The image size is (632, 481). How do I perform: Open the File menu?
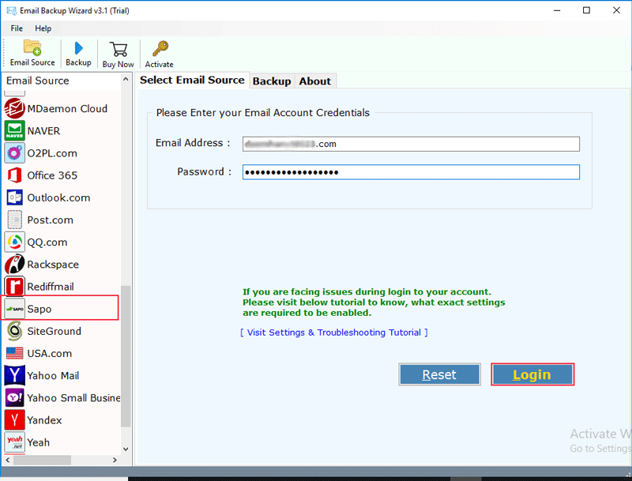click(x=17, y=28)
